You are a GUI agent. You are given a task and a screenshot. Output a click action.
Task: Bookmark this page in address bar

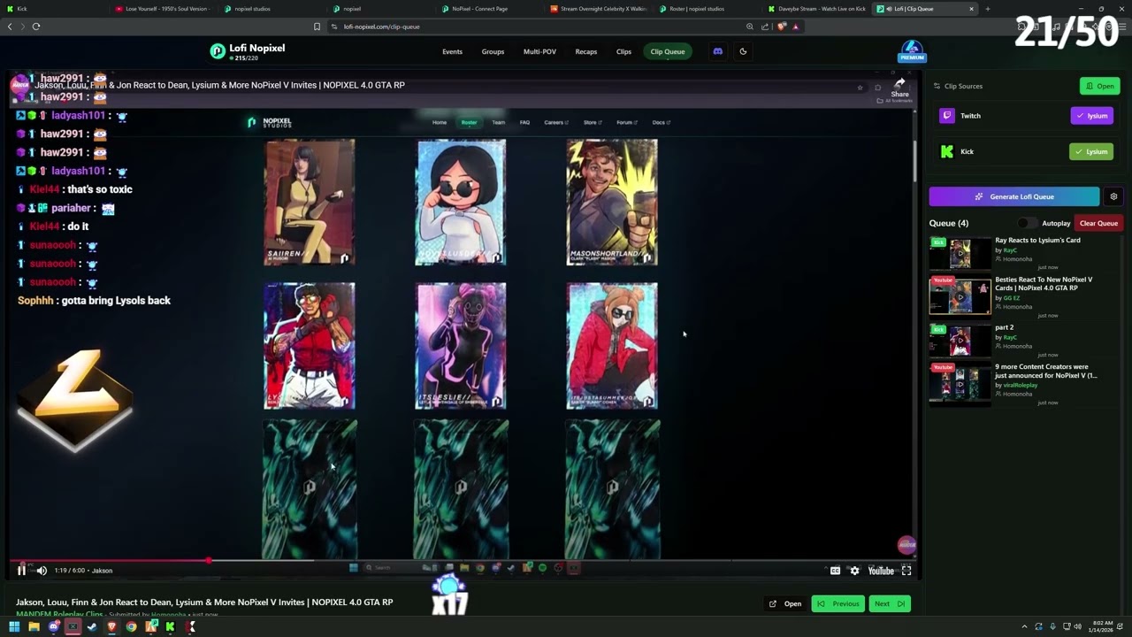point(317,27)
